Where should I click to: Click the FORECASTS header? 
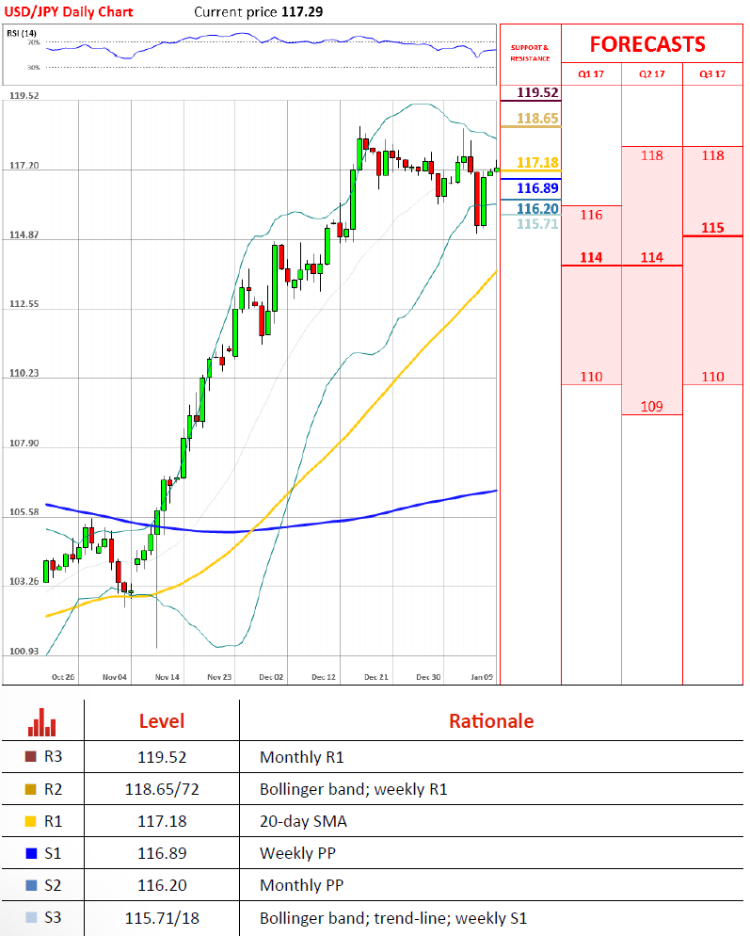click(x=647, y=45)
